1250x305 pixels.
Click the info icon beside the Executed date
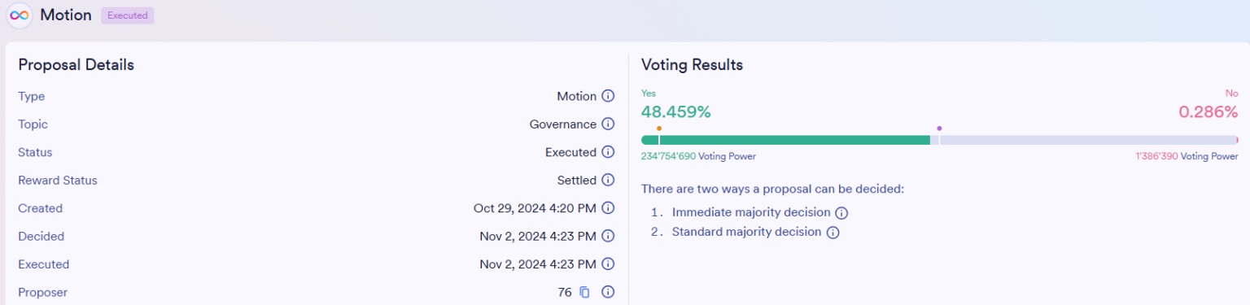(608, 264)
